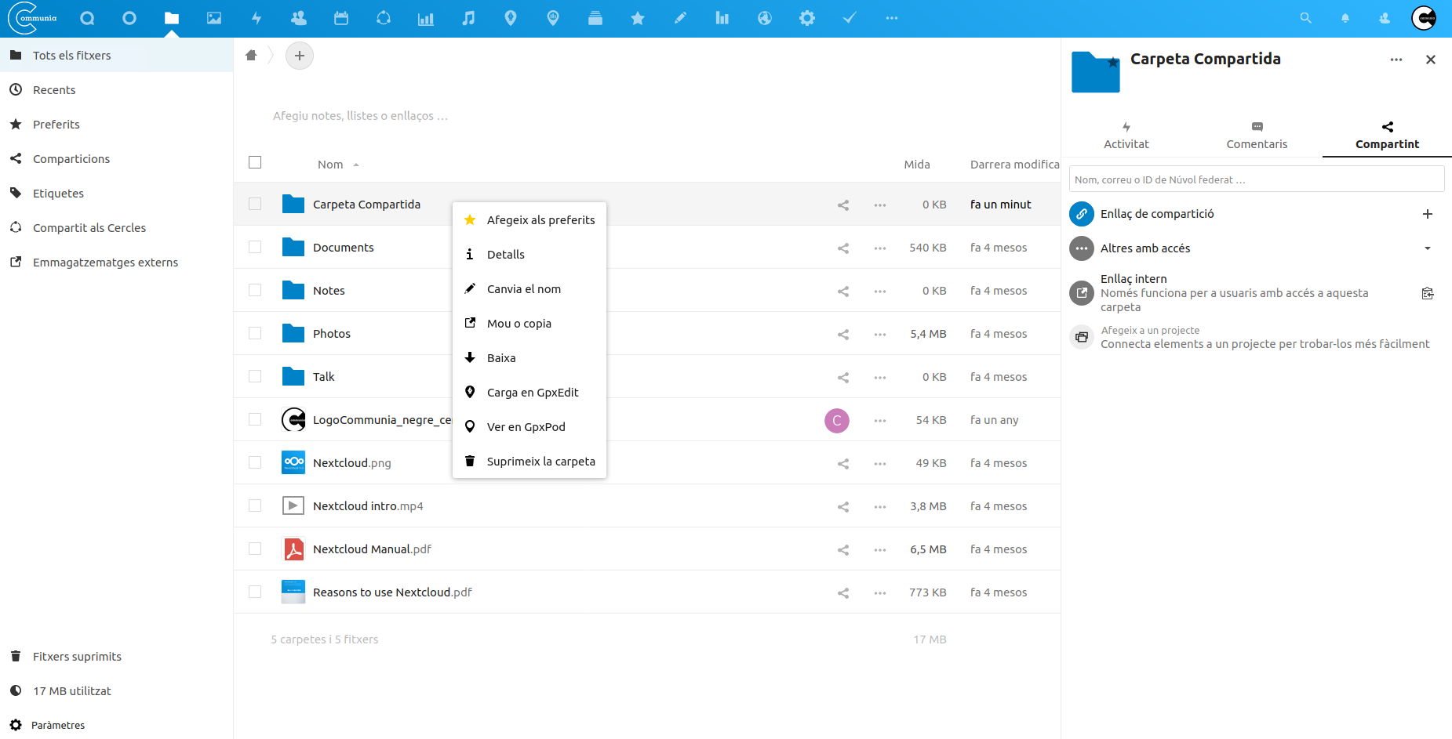Screen dimensions: 1452x739
Task: Open more actions for the Photos folder
Action: [x=880, y=334]
